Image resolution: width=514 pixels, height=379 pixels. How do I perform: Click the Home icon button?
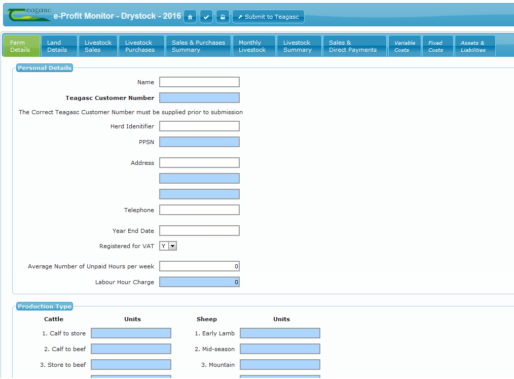190,17
